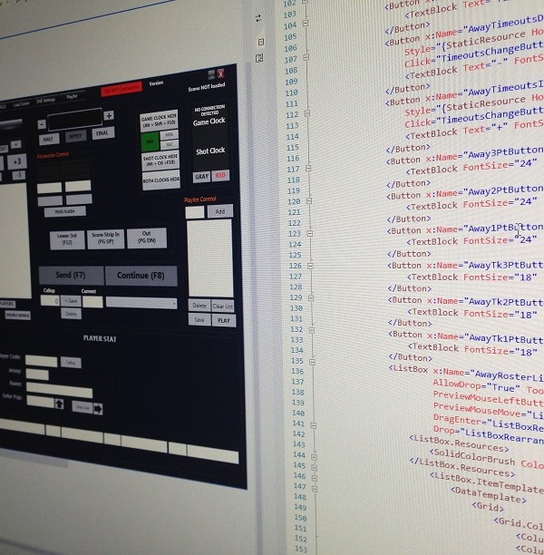This screenshot has height=555, width=544.
Task: Click the red NO connection status indicator
Action: (121, 89)
